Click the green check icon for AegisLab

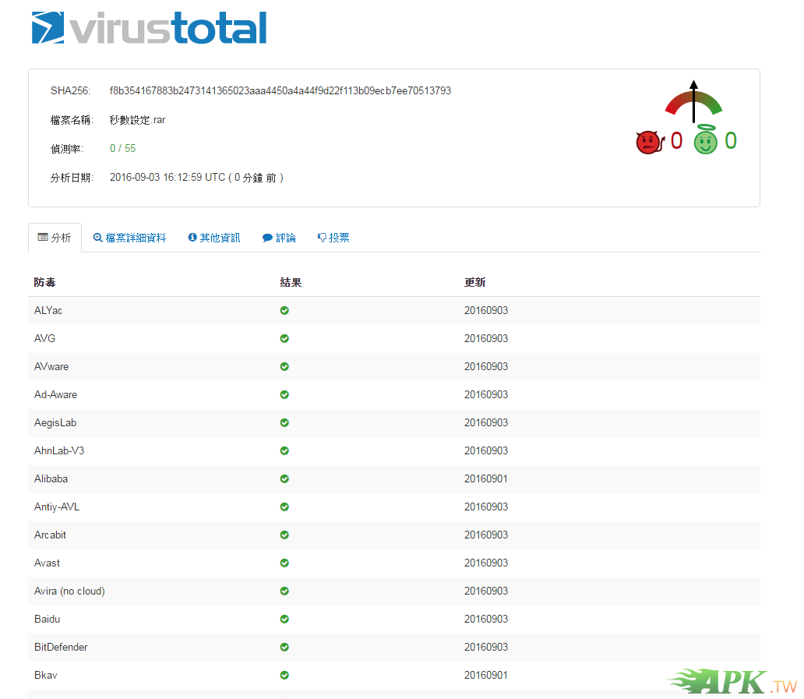click(x=284, y=422)
